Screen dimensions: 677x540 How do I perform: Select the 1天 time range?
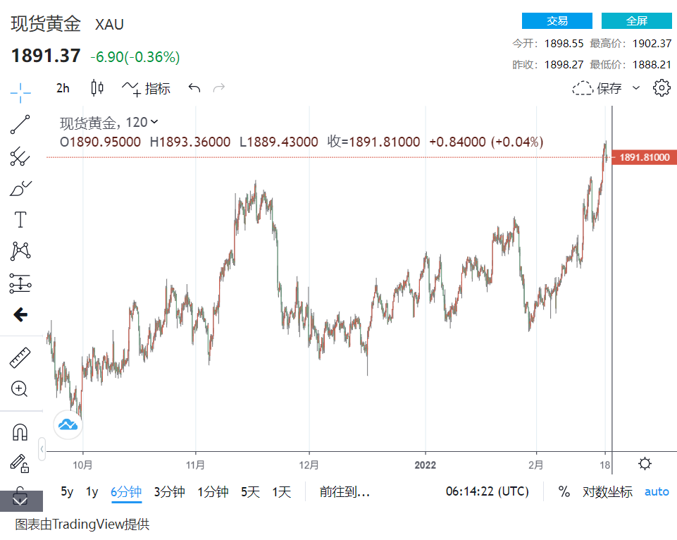[x=282, y=492]
